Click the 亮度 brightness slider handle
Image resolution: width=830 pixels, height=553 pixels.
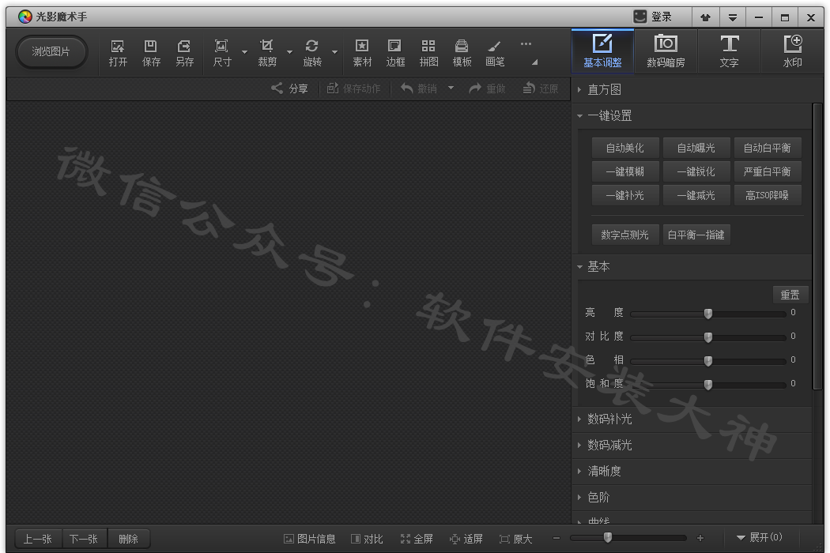708,314
